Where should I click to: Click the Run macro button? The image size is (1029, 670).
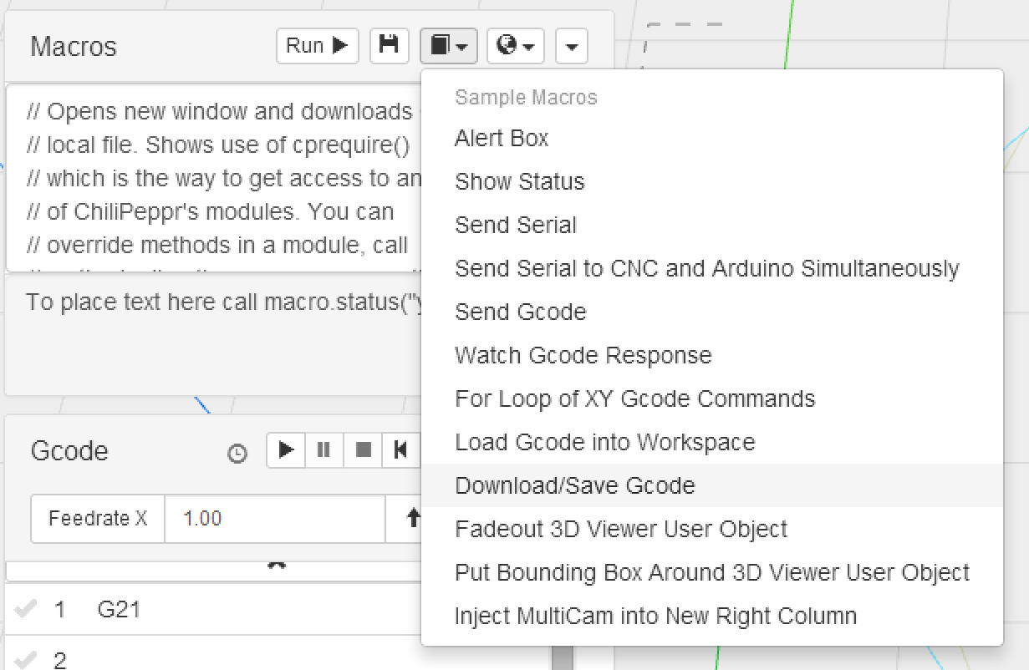317,46
